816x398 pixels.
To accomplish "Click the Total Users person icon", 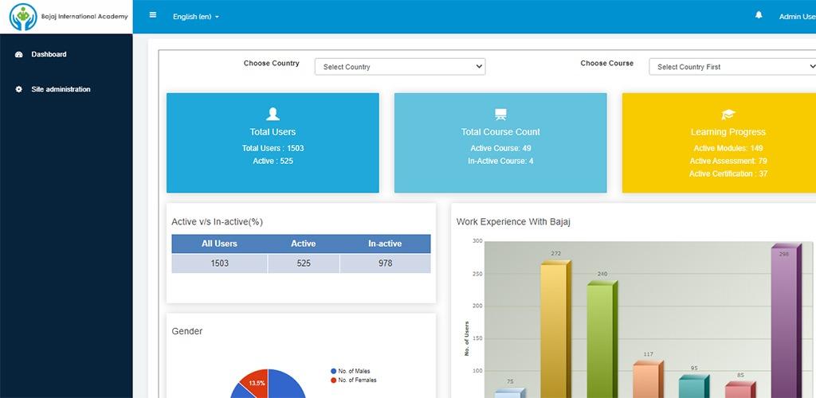I will [273, 114].
